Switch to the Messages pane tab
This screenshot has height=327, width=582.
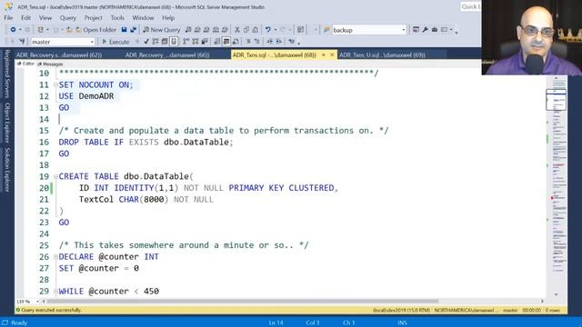(51, 64)
